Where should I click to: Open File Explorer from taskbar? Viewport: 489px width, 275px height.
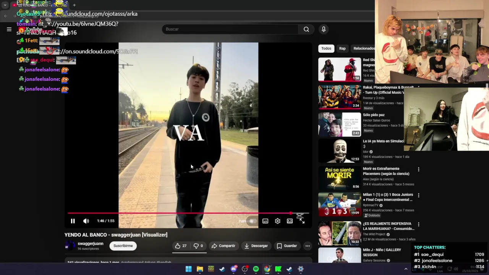point(200,269)
